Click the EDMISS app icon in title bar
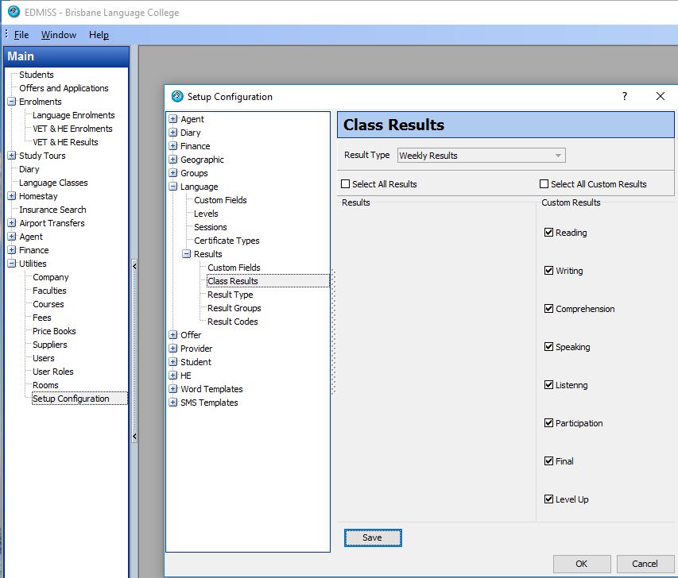The width and height of the screenshot is (678, 578). pyautogui.click(x=13, y=12)
